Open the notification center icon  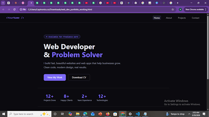204,114
